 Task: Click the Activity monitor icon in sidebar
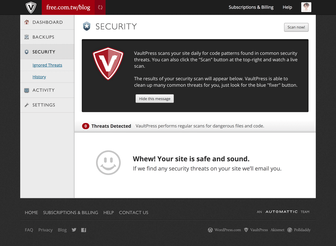tap(27, 90)
